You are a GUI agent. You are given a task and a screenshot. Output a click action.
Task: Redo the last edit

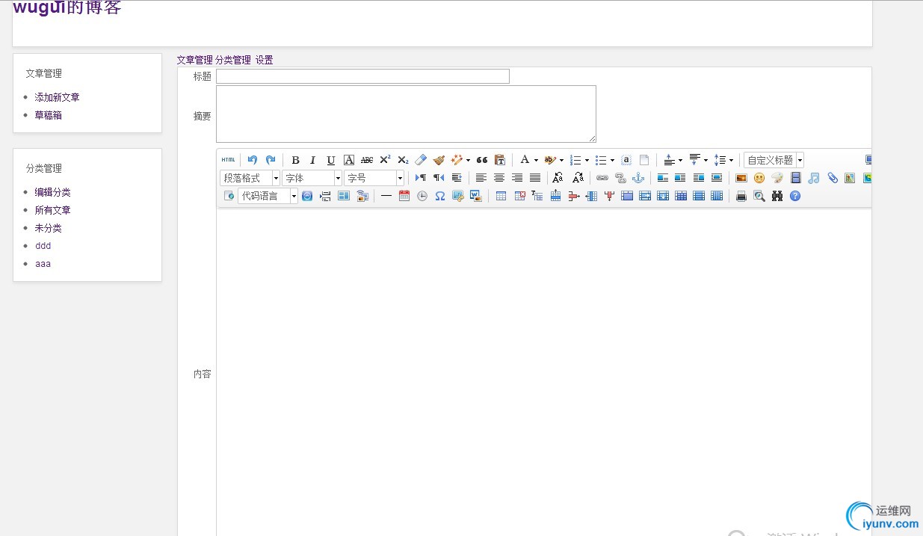(271, 160)
